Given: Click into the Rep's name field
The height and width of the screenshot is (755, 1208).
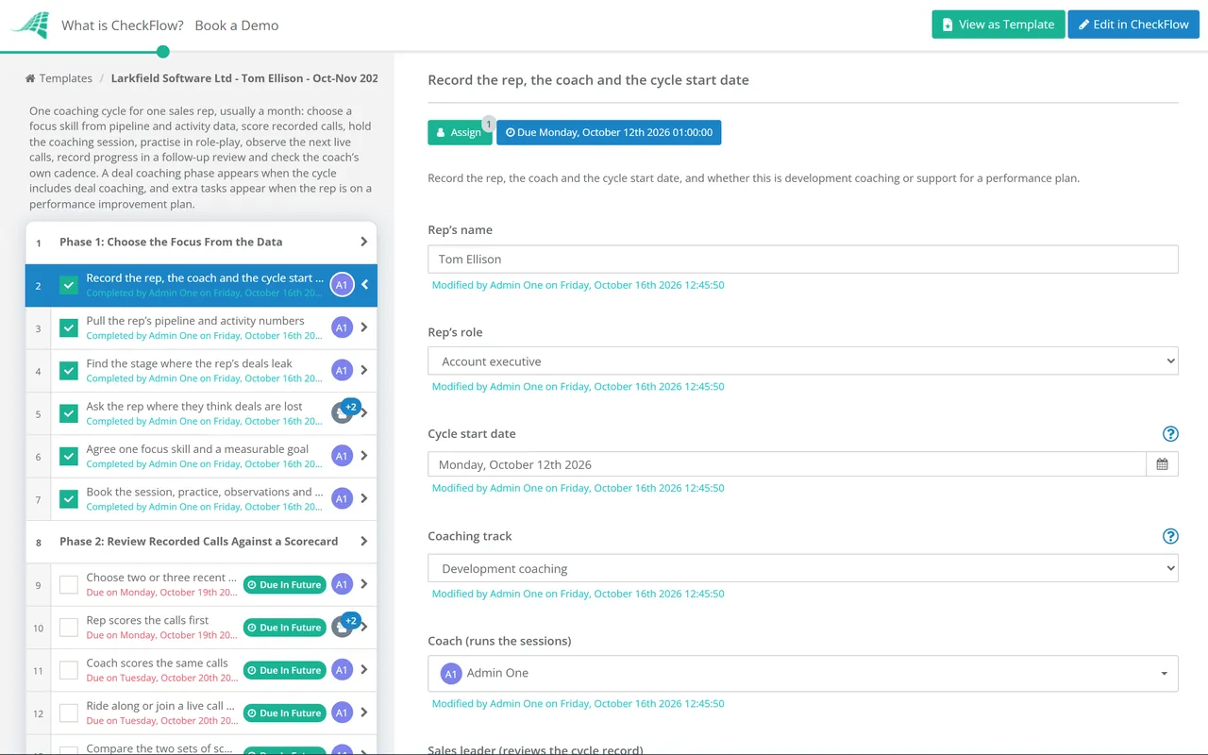Looking at the screenshot, I should point(803,260).
